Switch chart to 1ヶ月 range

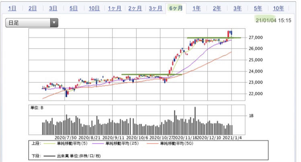(x=115, y=8)
